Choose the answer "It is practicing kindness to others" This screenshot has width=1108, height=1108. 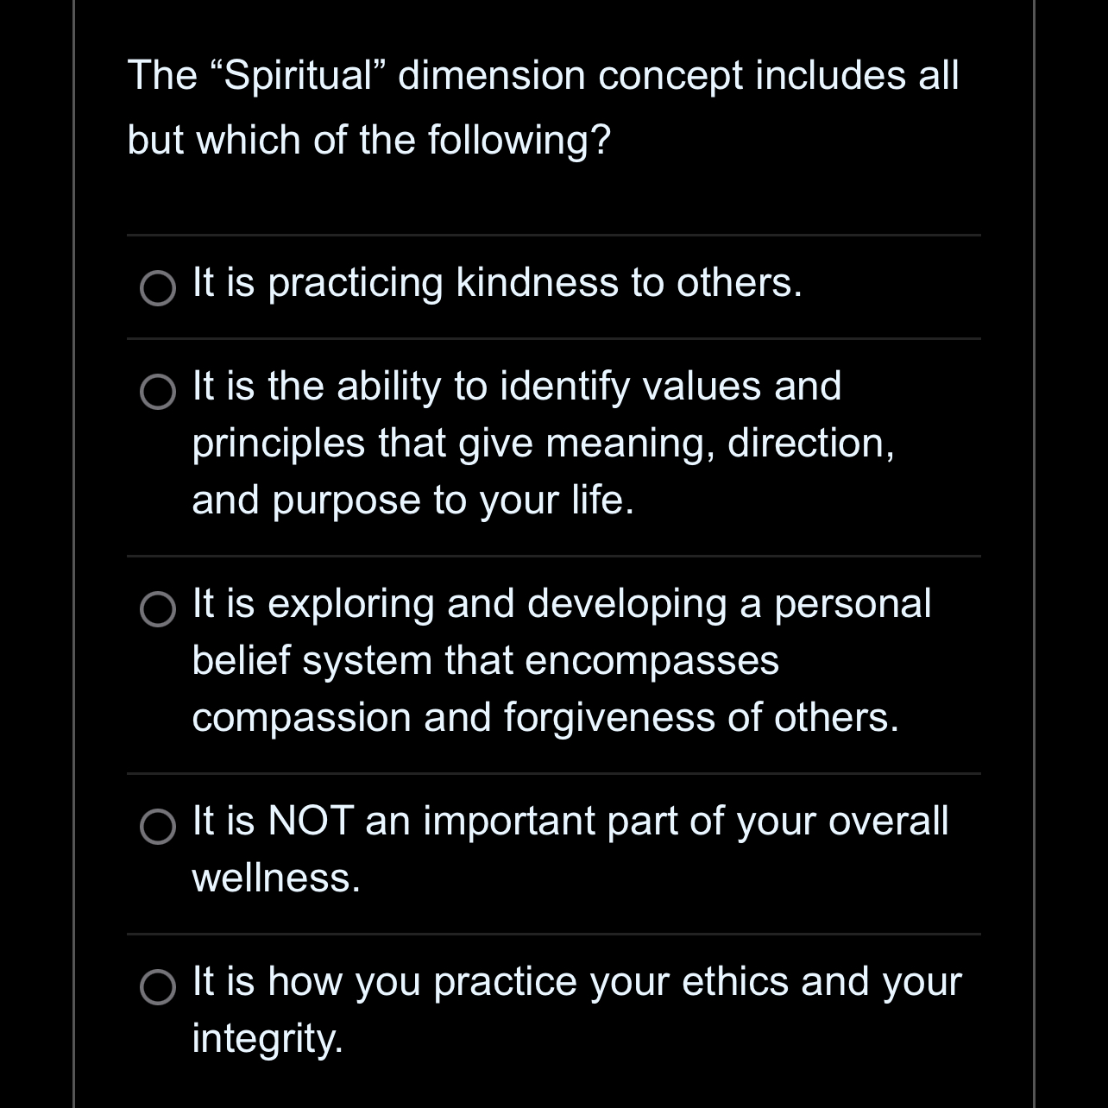496,283
